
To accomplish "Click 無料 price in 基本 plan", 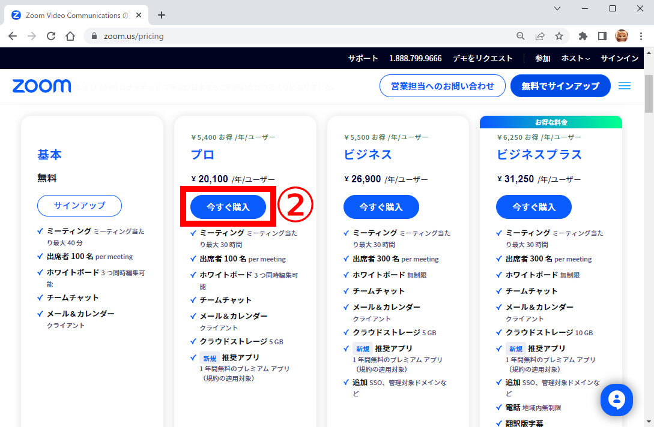I will point(47,178).
